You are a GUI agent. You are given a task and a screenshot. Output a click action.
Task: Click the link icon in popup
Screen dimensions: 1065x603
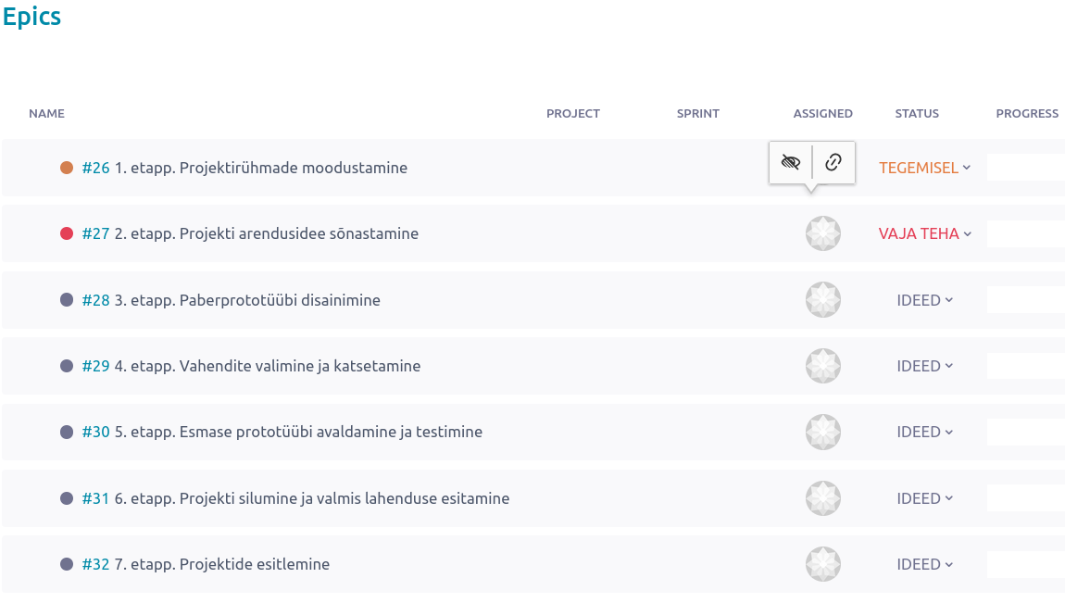click(x=833, y=162)
